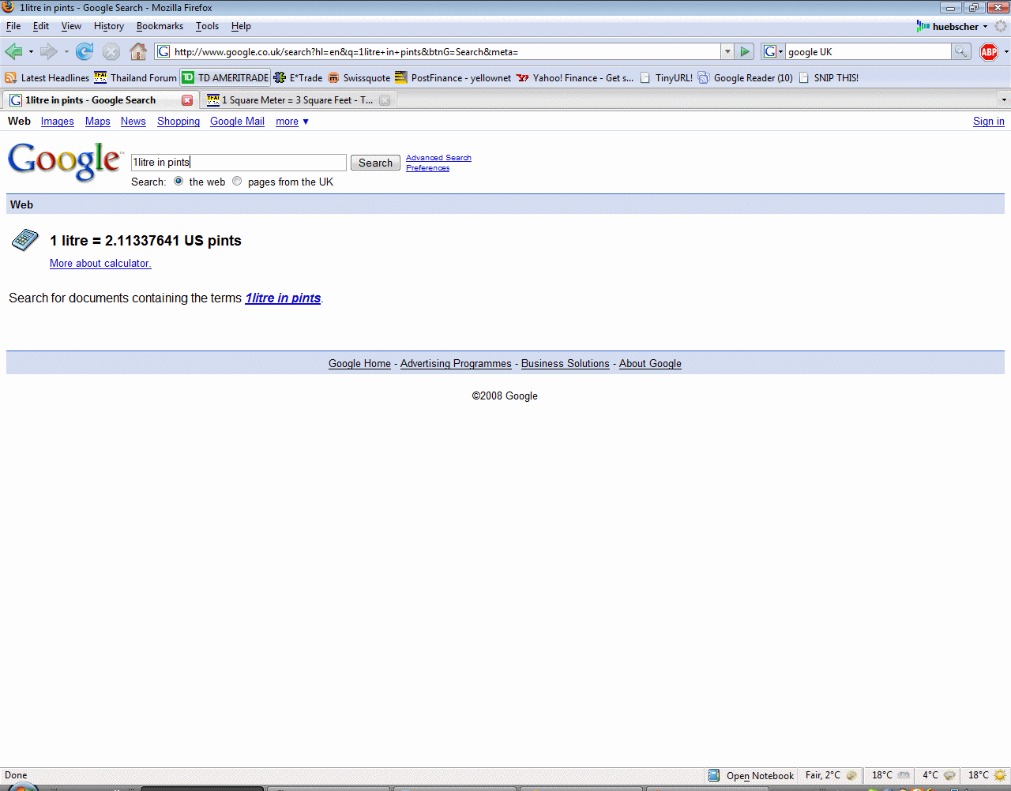Click the search magnifier in the search bar

(x=960, y=52)
